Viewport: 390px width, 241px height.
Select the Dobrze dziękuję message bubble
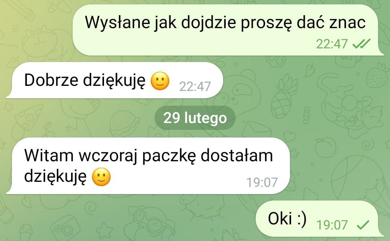[115, 80]
